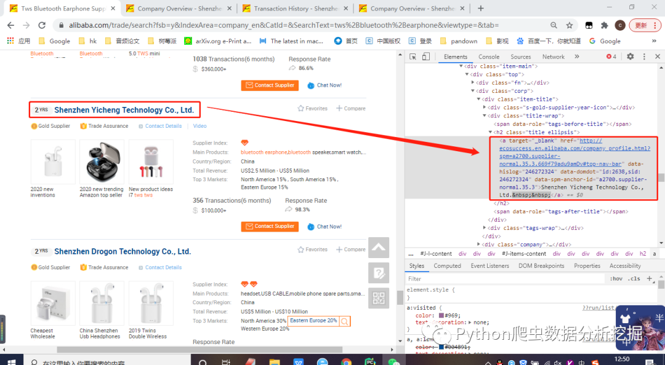Viewport: 665px width, 365px height.
Task: Click the 2020 new inventions product thumbnail
Action: point(53,162)
